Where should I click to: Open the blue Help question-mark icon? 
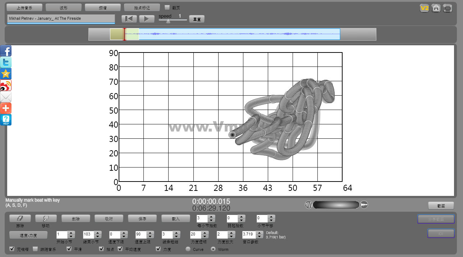[6, 120]
